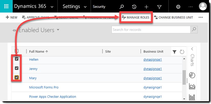Image resolution: width=211 pixels, height=104 pixels.
Task: Click the Search for records field
Action: (151, 30)
